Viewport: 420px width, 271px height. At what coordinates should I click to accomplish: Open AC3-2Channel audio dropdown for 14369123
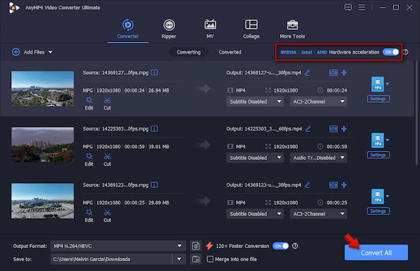(x=318, y=214)
